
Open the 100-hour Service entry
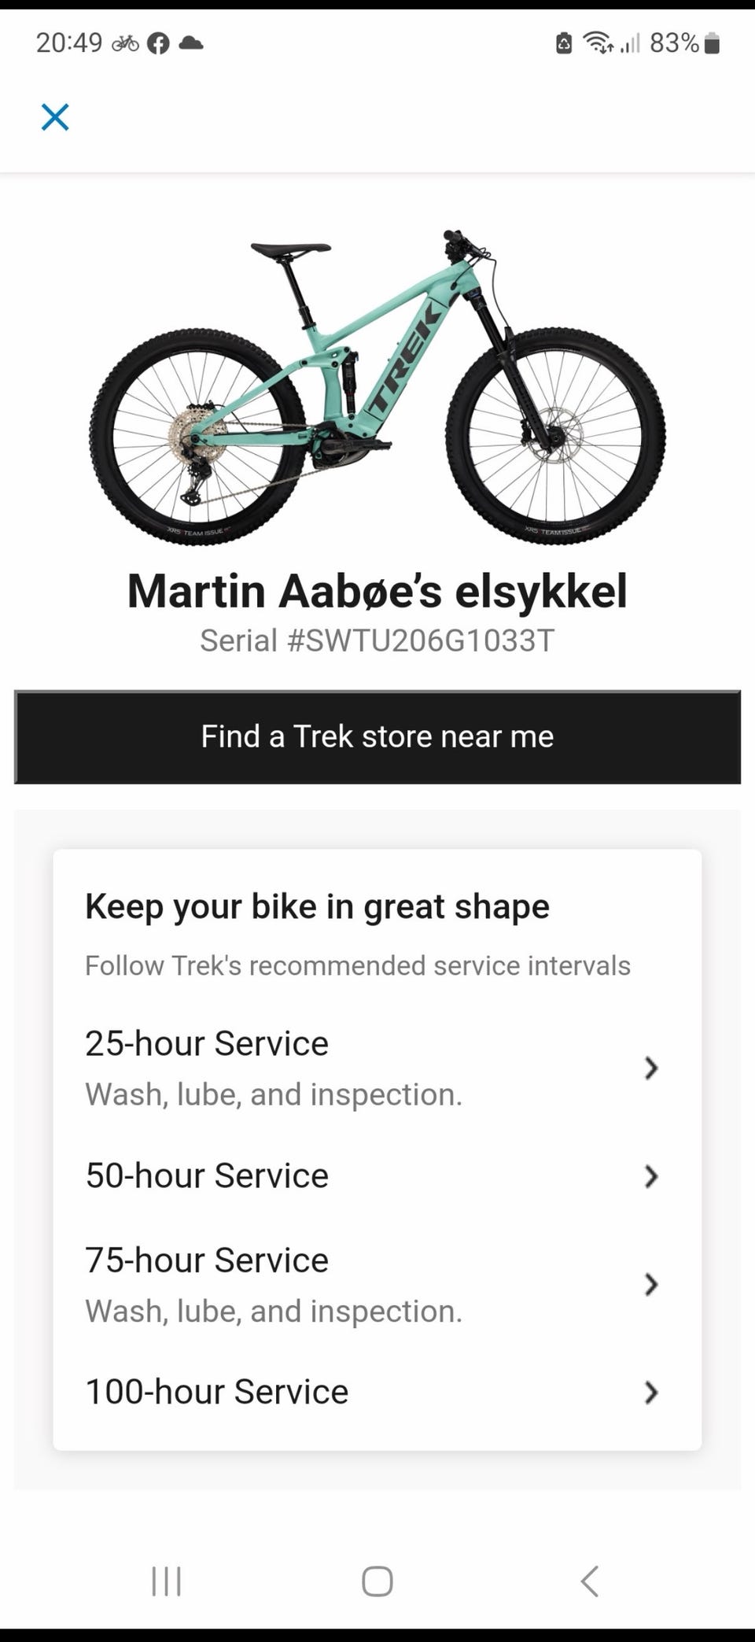click(x=377, y=1392)
